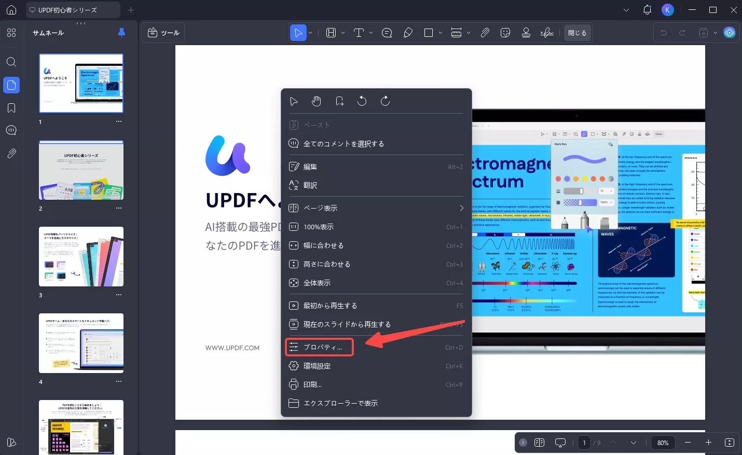The width and height of the screenshot is (742, 455).
Task: Click the grid apps icon in sidebar
Action: pyautogui.click(x=11, y=33)
